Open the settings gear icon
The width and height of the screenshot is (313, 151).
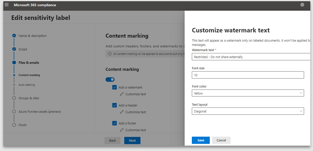coord(302,5)
